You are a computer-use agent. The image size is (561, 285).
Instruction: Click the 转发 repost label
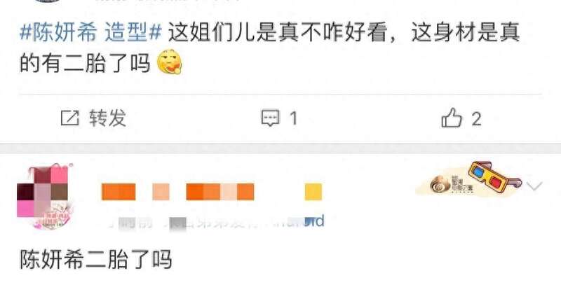tap(108, 118)
